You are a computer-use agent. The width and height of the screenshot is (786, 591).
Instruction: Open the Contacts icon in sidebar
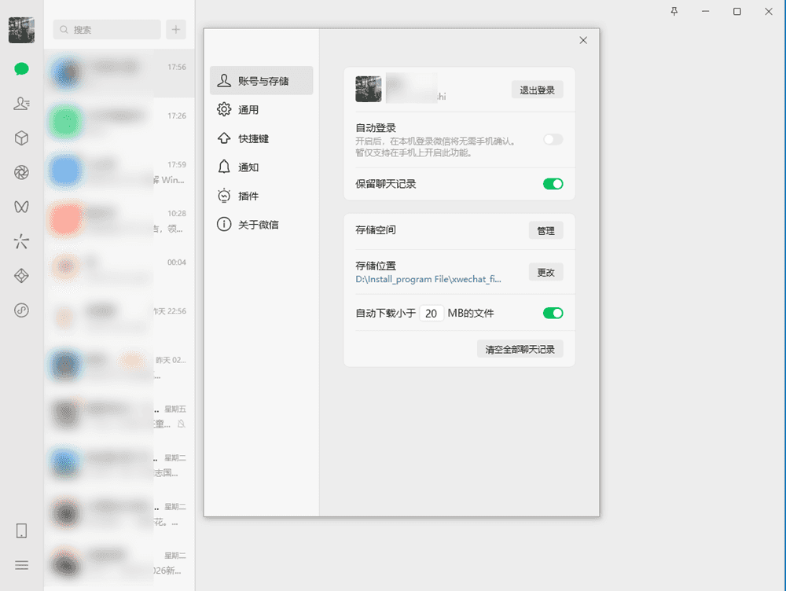click(21, 104)
